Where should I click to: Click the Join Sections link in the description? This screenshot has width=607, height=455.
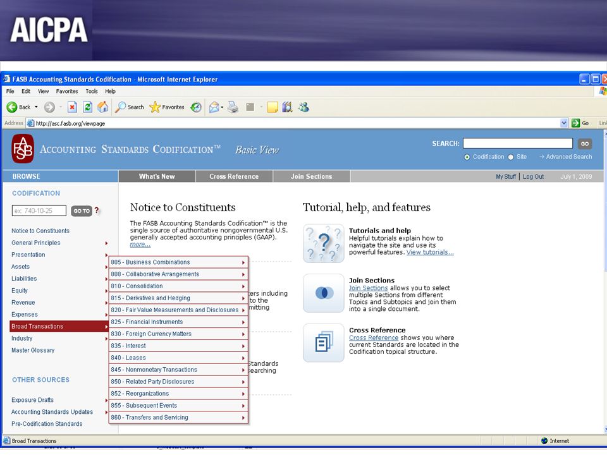(368, 288)
